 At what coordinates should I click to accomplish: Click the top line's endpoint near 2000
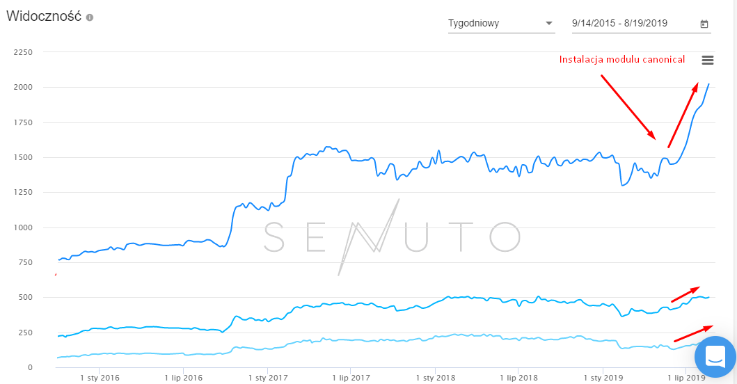click(x=708, y=84)
